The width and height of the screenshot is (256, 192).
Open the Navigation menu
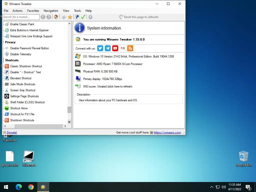[x=51, y=10]
